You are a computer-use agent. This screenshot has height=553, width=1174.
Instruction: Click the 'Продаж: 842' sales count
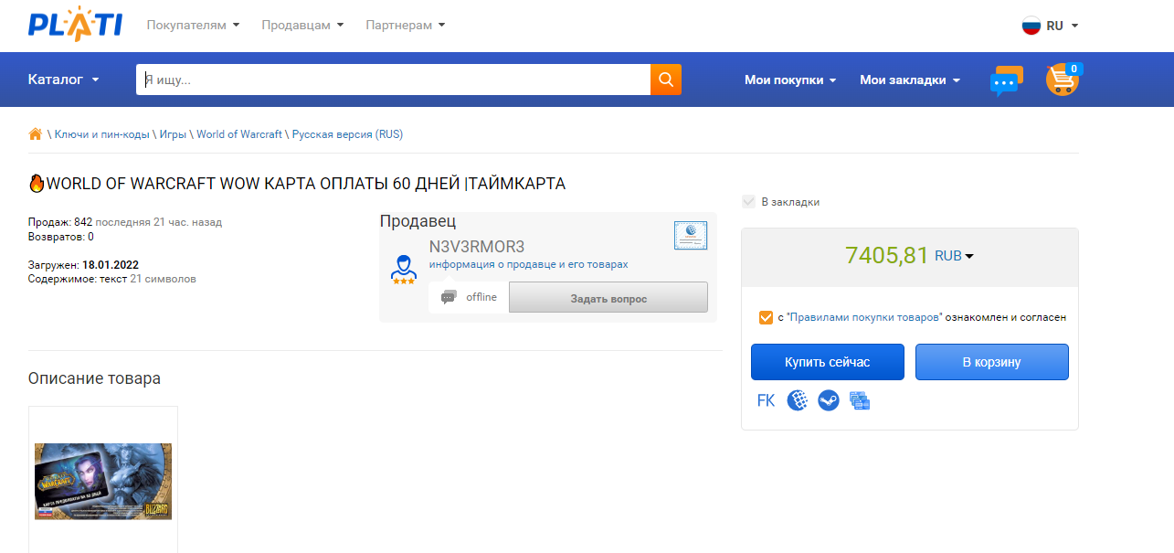[x=60, y=222]
